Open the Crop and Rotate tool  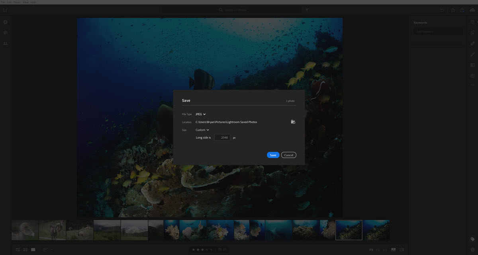click(x=472, y=33)
